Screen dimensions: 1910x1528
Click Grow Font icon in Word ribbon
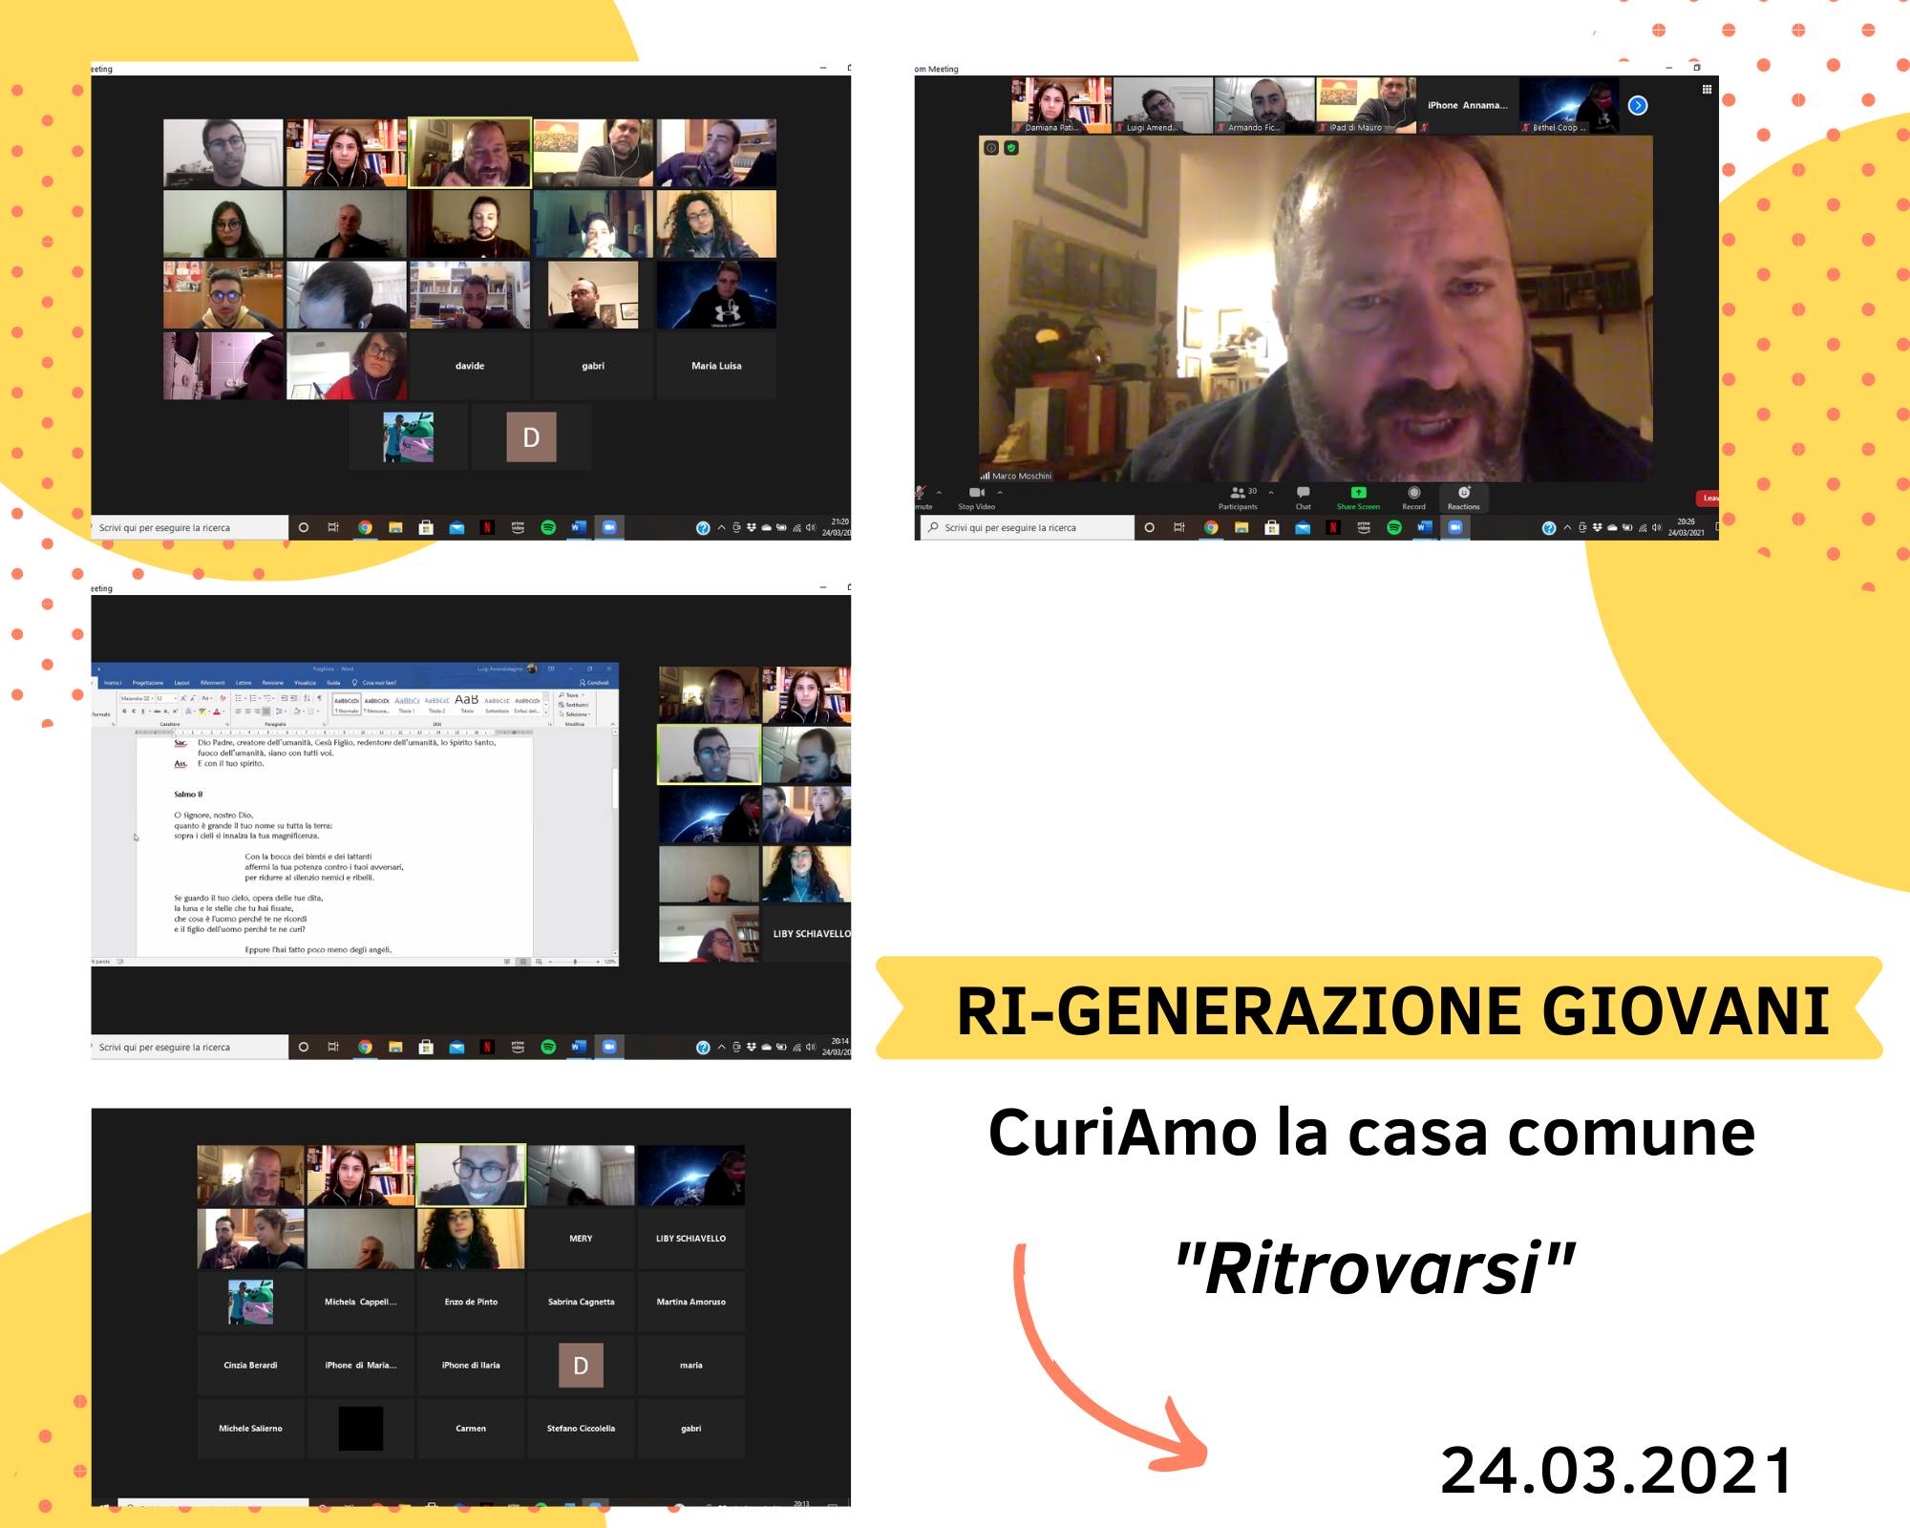point(183,698)
